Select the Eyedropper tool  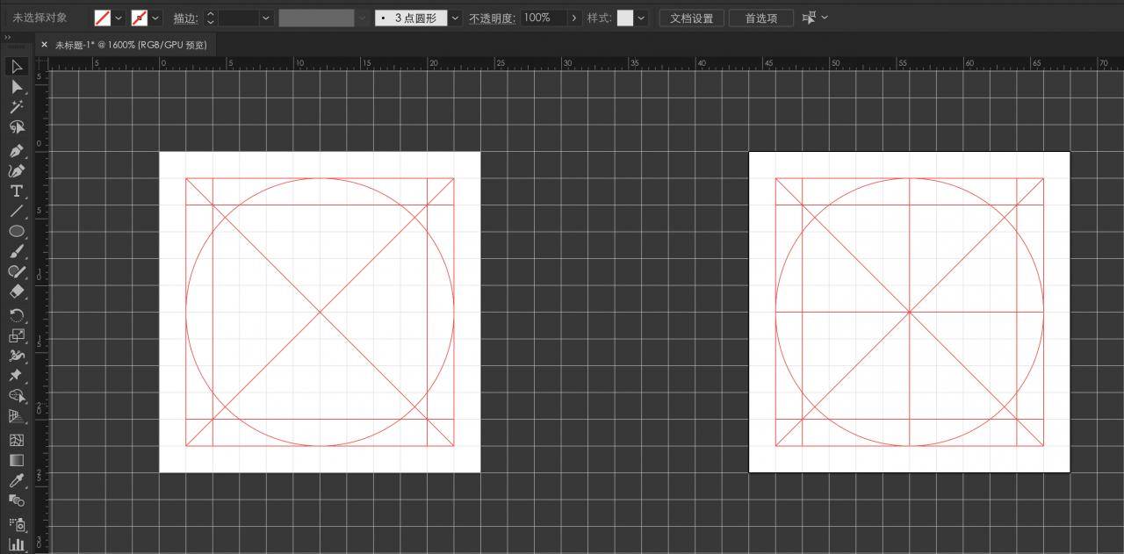16,480
